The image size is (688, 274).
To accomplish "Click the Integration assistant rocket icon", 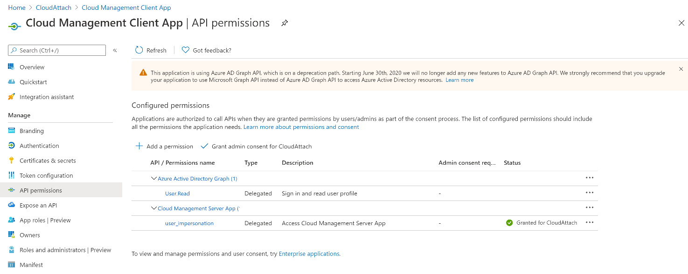I will click(x=12, y=97).
